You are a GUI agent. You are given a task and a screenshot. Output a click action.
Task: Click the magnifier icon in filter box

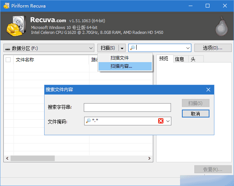(132, 48)
